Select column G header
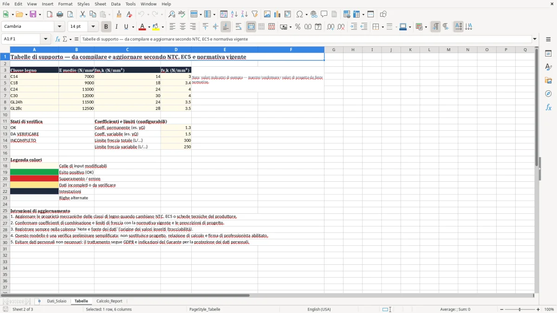The height and width of the screenshot is (313, 557). pyautogui.click(x=333, y=50)
